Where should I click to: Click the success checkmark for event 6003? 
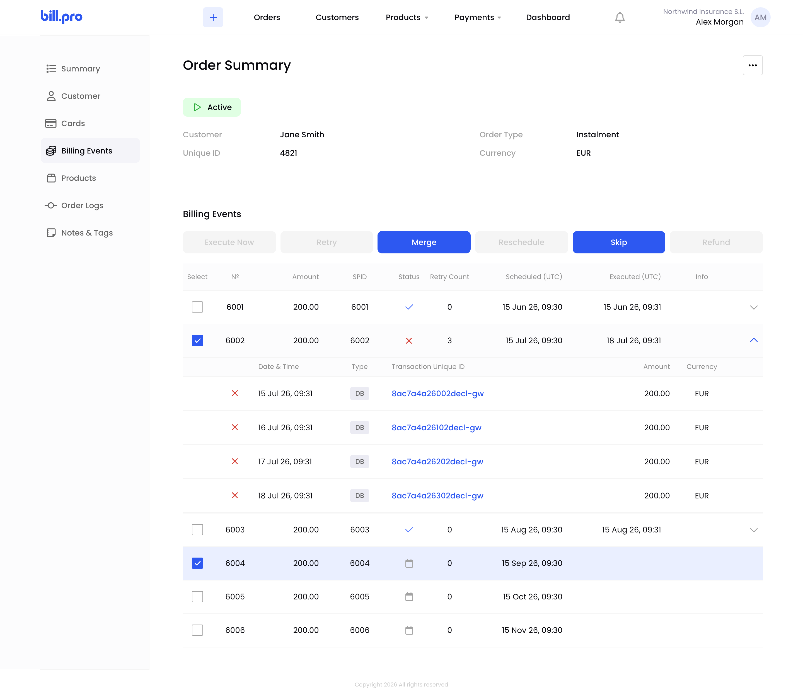coord(409,530)
